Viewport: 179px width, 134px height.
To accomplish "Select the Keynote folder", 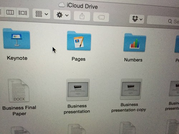I will pos(17,39).
